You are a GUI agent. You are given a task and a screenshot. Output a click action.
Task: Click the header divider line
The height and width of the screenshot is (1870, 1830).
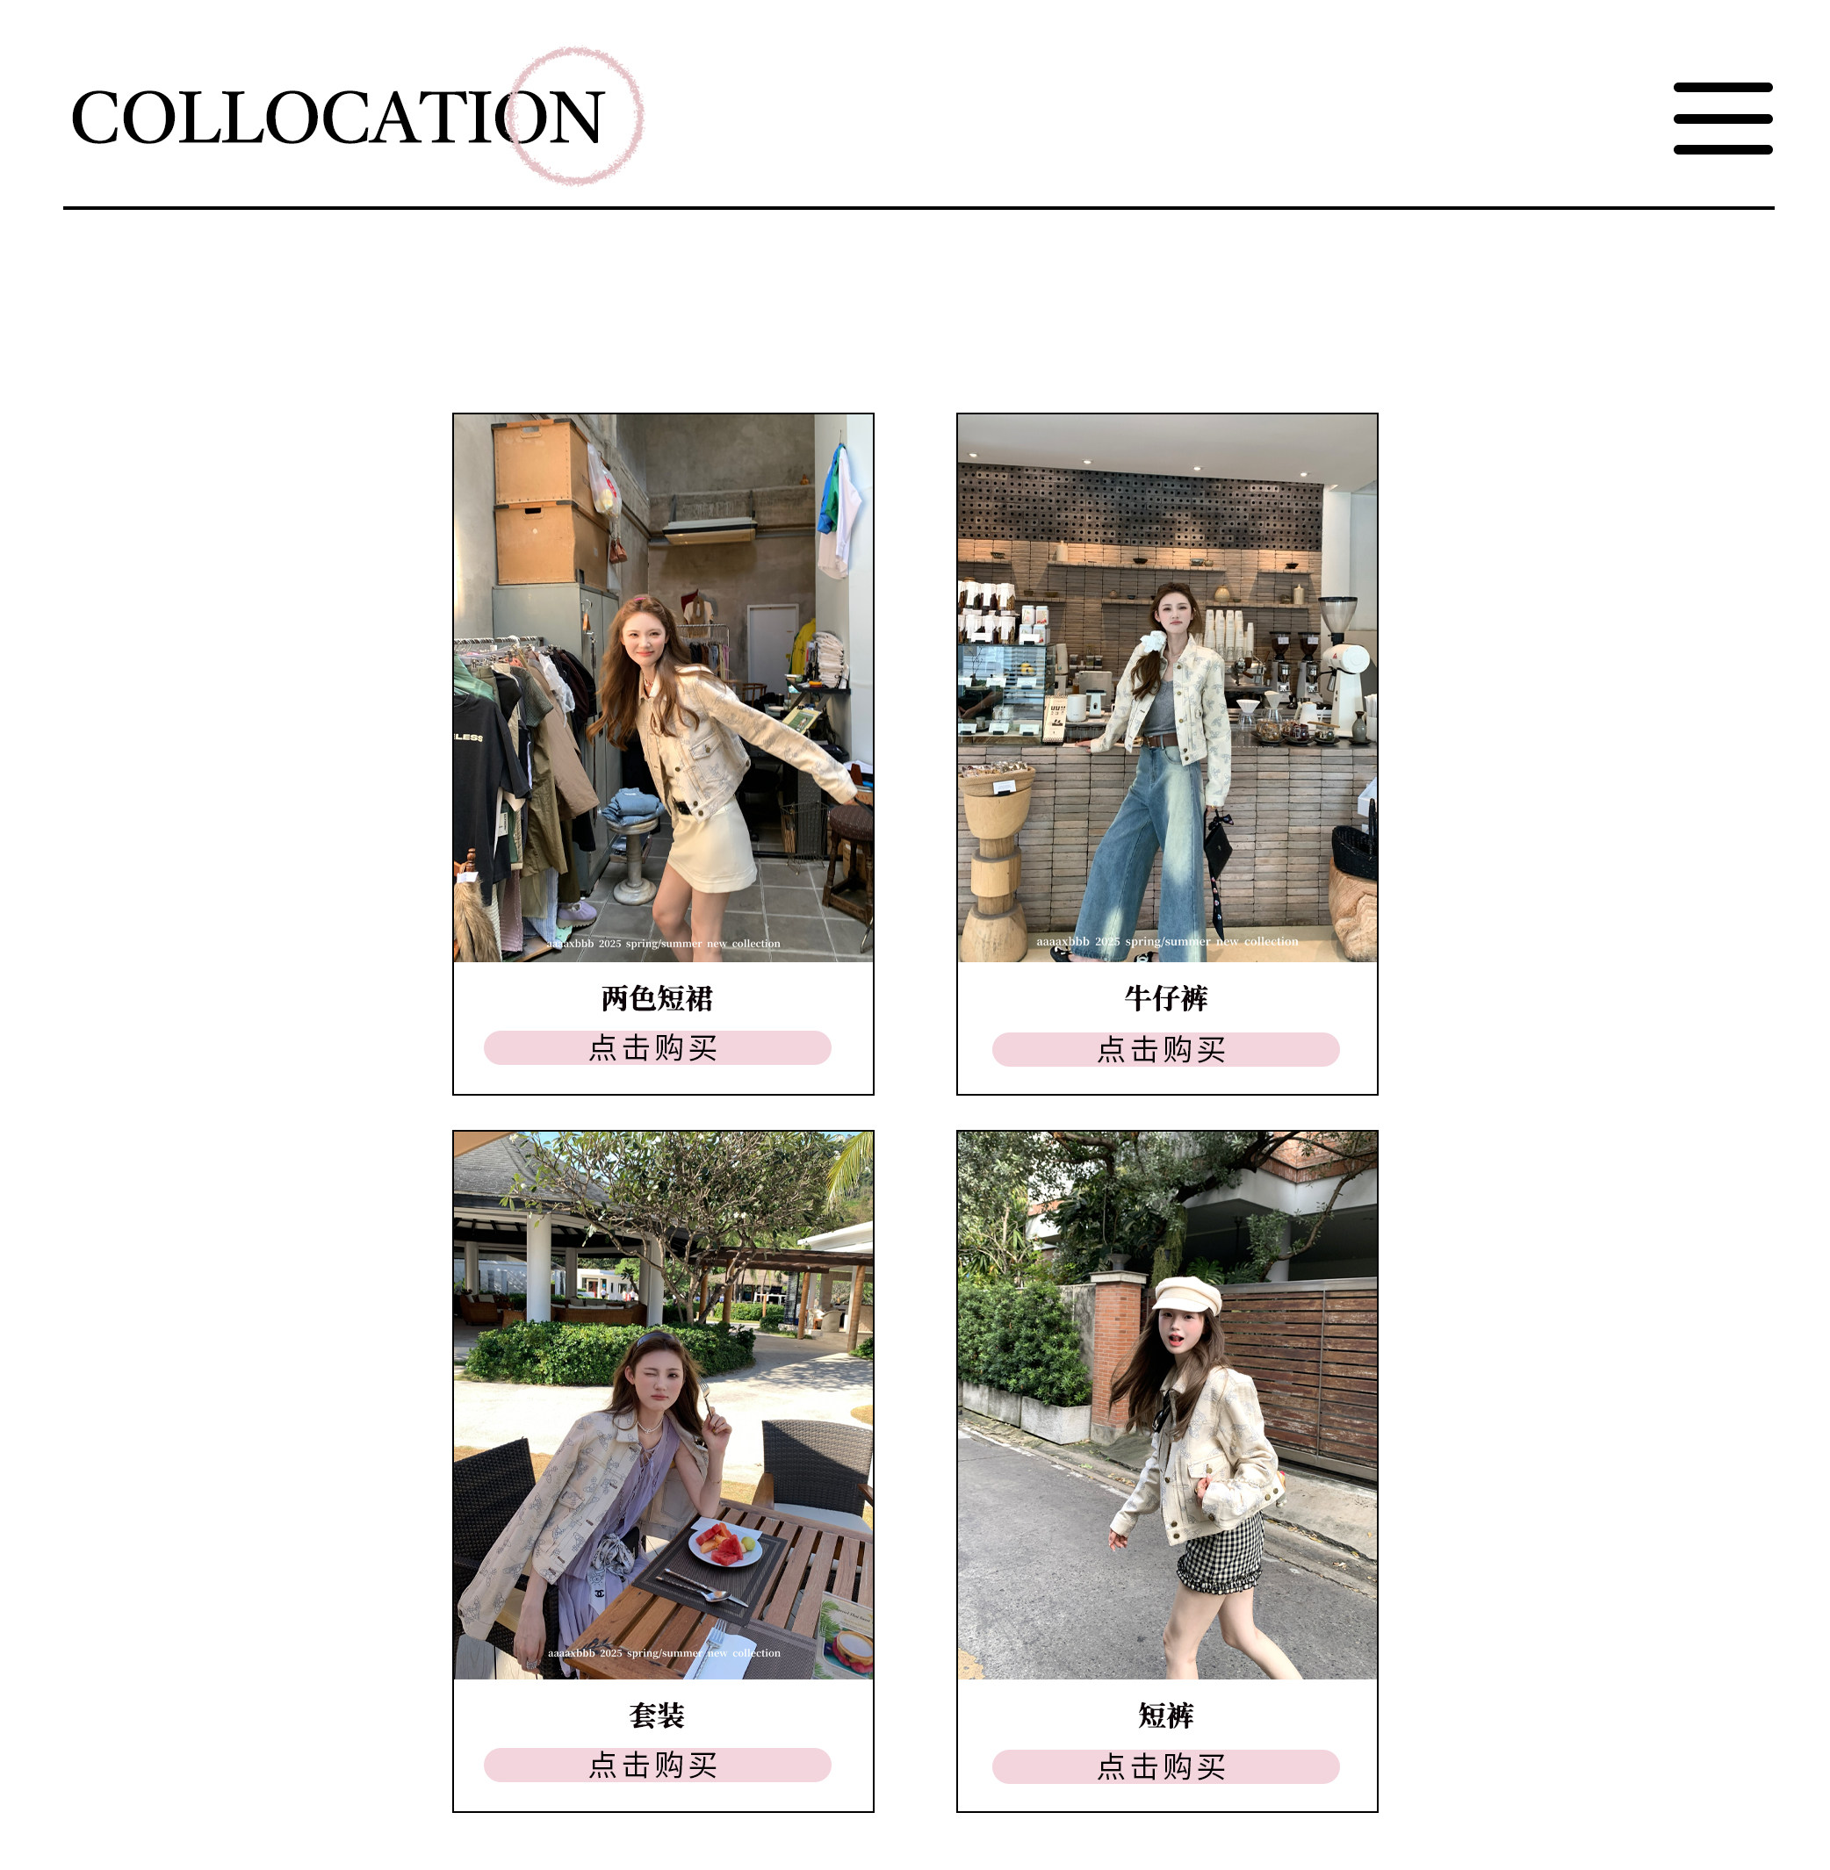click(919, 207)
